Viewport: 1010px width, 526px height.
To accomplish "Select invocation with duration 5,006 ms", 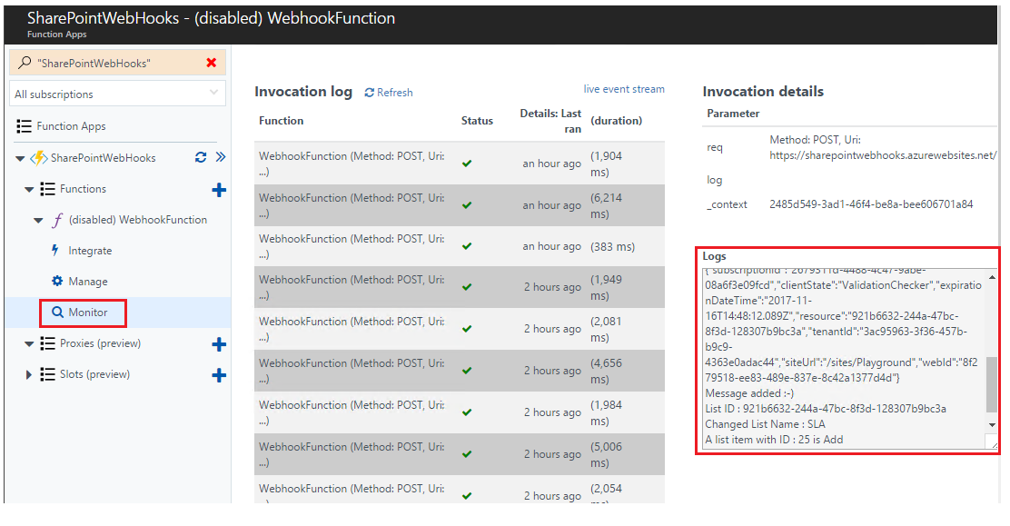I will pyautogui.click(x=460, y=454).
